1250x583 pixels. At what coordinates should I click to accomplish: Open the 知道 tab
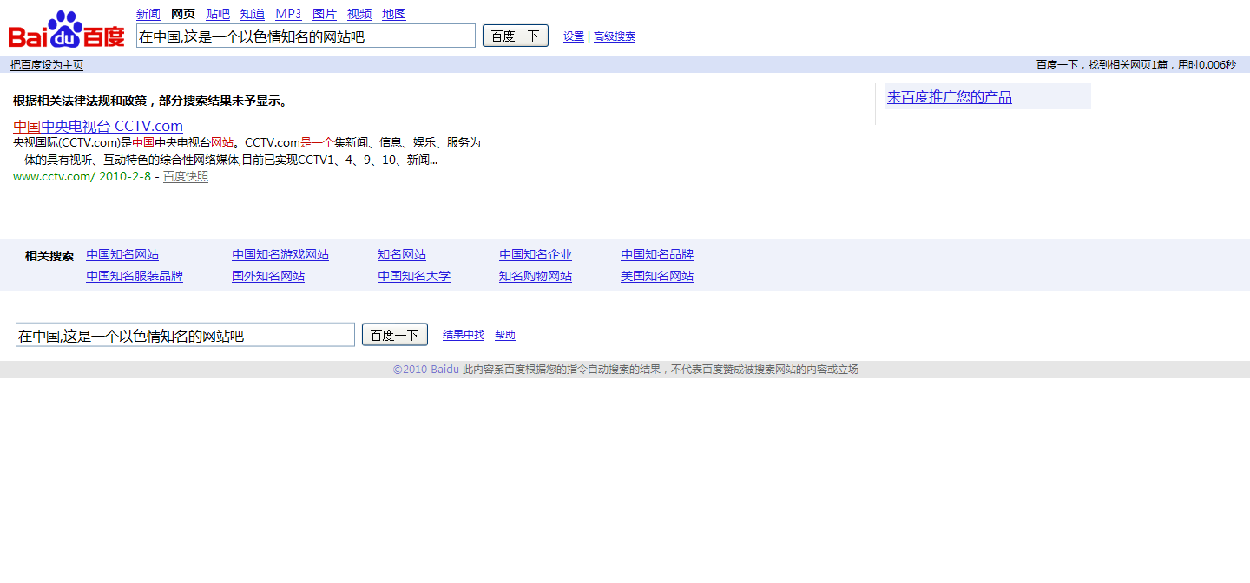pos(253,14)
